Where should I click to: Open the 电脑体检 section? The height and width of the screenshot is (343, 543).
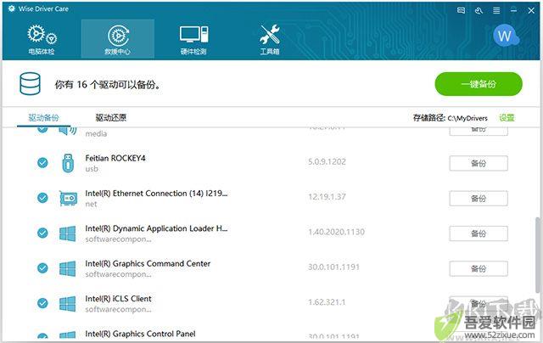(x=42, y=40)
